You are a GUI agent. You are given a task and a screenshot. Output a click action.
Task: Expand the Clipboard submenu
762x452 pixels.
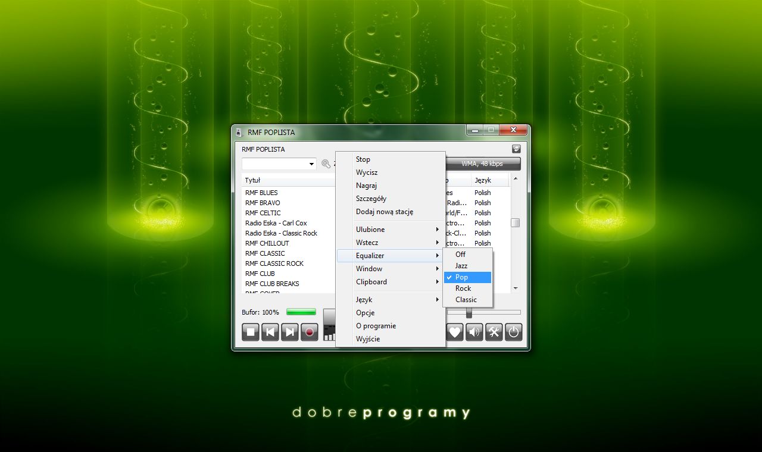click(x=391, y=282)
